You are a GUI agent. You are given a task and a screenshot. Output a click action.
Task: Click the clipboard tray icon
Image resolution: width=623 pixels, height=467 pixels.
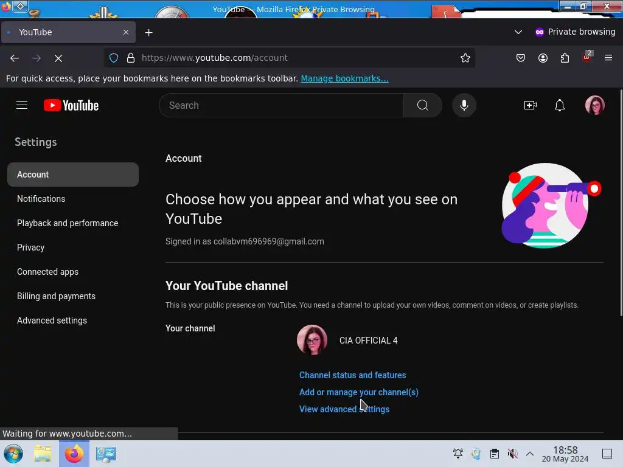click(x=494, y=454)
